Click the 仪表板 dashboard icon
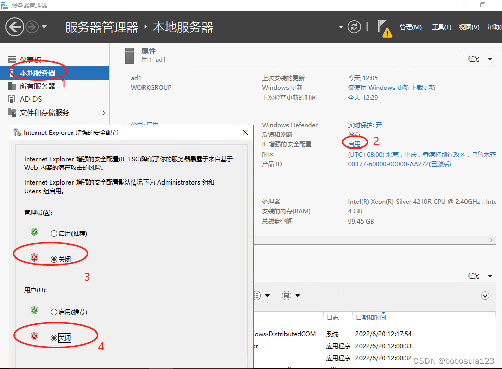Viewport: 502px width, 369px height. click(x=12, y=59)
